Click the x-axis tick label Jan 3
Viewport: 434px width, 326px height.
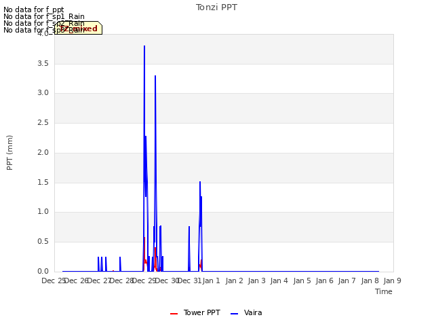(x=256, y=280)
